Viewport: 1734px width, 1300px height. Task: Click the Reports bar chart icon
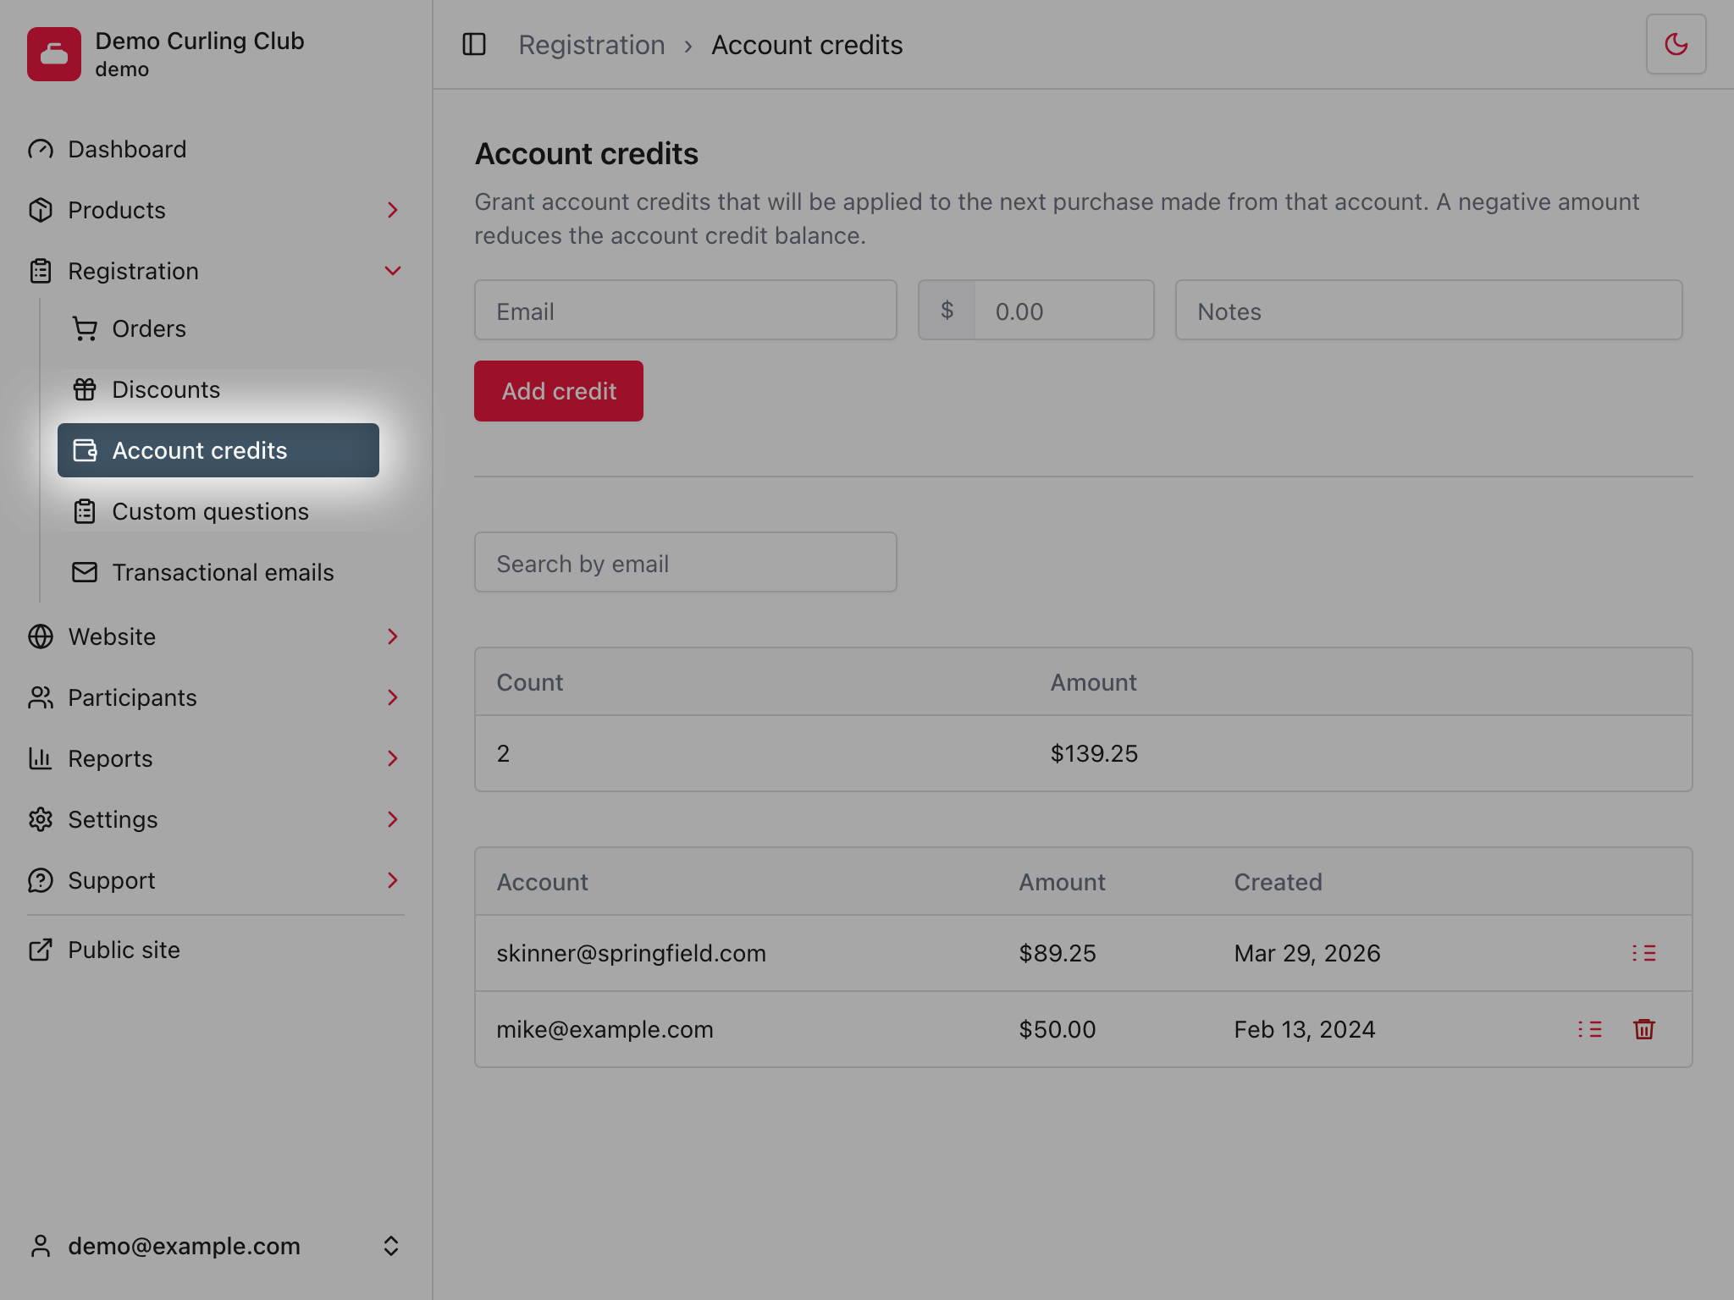(x=41, y=758)
